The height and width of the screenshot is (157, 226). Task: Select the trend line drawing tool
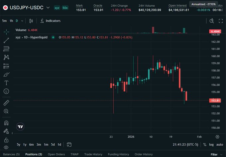tap(6, 40)
